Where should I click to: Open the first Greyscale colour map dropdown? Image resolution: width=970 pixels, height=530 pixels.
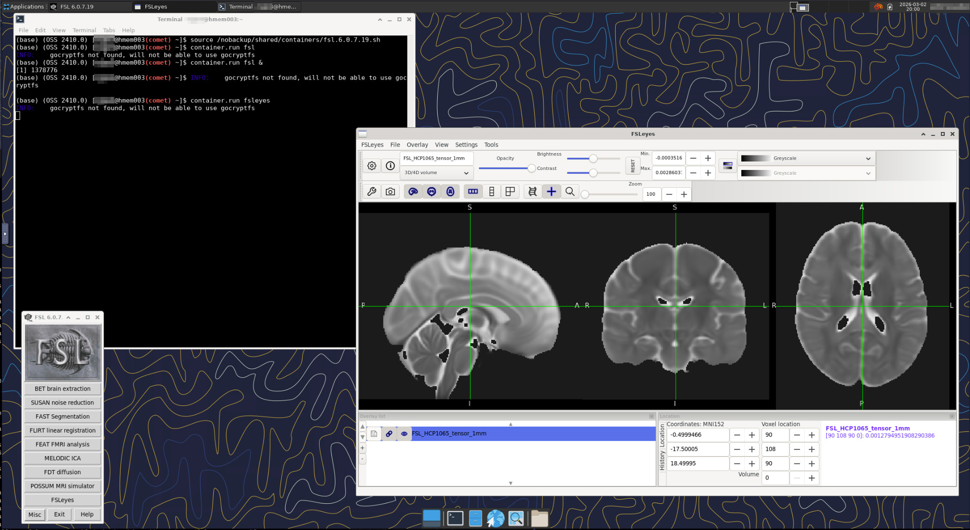pyautogui.click(x=806, y=158)
